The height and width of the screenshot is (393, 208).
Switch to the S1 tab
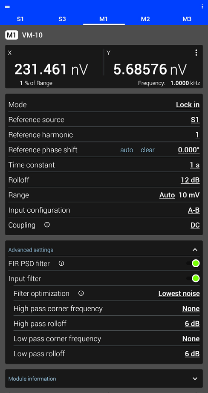[20, 19]
